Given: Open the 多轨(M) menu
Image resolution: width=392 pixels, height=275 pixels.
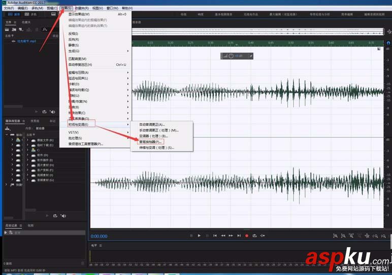Looking at the screenshot, I should (x=37, y=8).
